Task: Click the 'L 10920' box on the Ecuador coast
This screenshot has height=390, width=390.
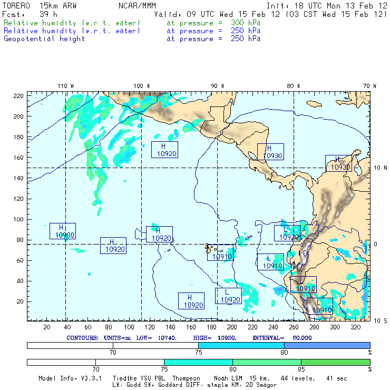Action: click(287, 233)
